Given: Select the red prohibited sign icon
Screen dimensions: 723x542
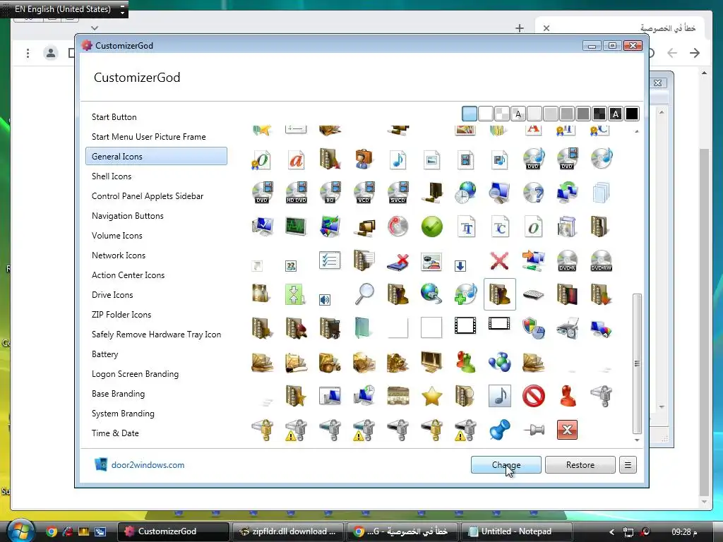Looking at the screenshot, I should tap(534, 396).
